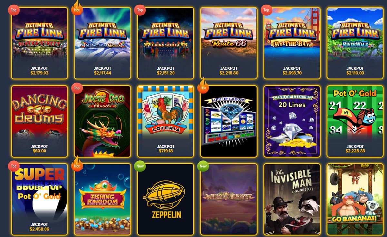
Task: Click the green New badge on Zeppelin
Action: 140,166
